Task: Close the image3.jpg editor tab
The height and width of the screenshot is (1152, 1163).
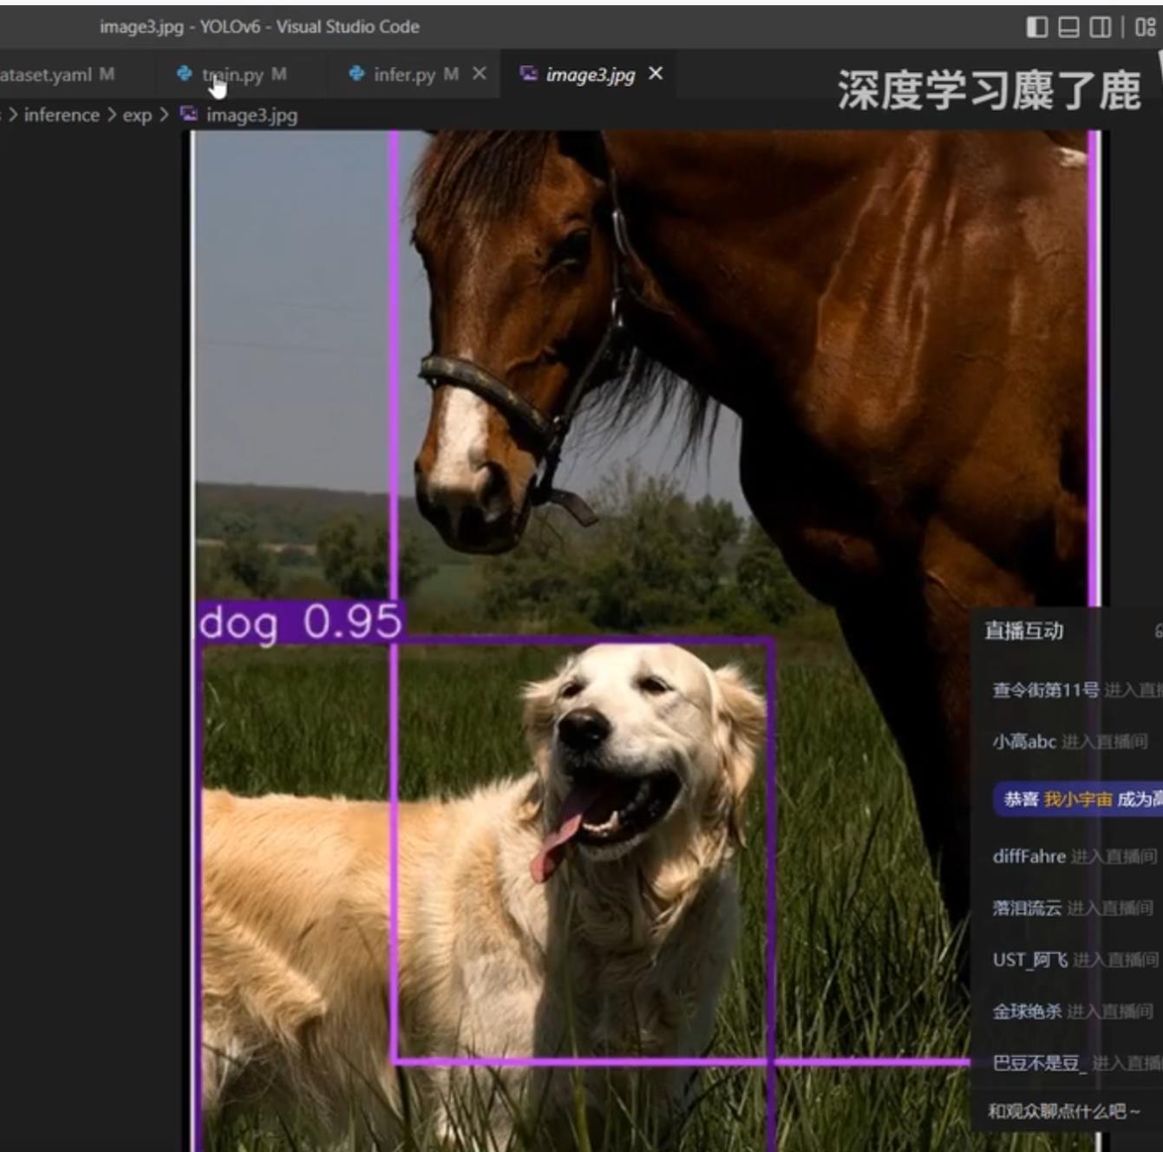Action: pos(656,74)
